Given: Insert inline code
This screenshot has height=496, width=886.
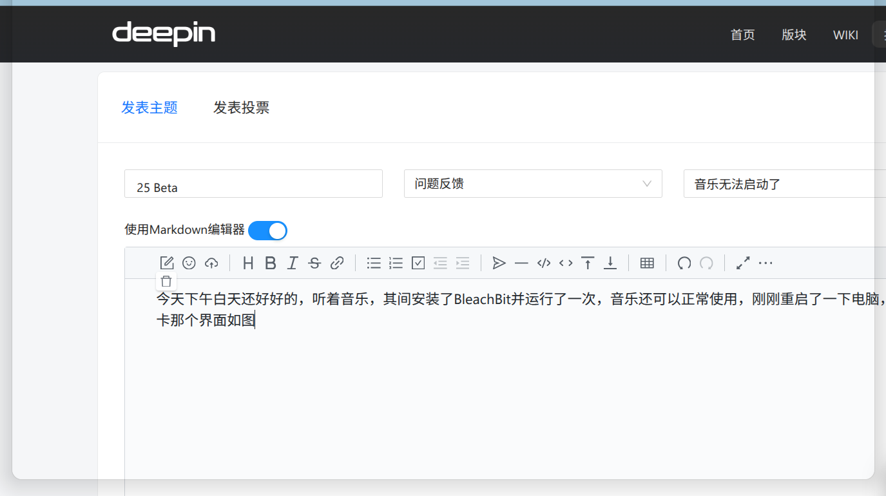Looking at the screenshot, I should click(566, 263).
